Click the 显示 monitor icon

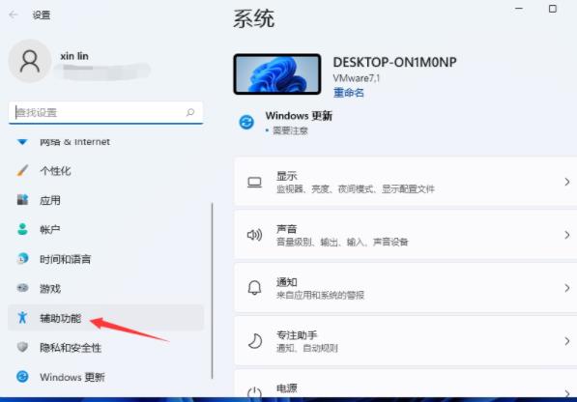254,183
